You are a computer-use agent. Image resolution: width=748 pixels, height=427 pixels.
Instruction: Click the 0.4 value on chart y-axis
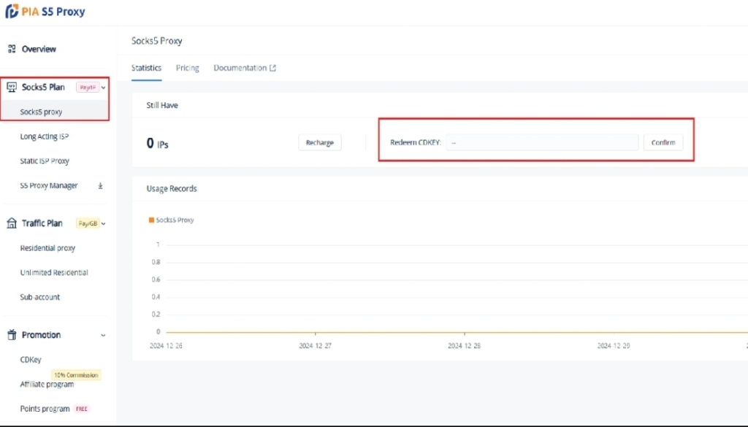pyautogui.click(x=156, y=297)
